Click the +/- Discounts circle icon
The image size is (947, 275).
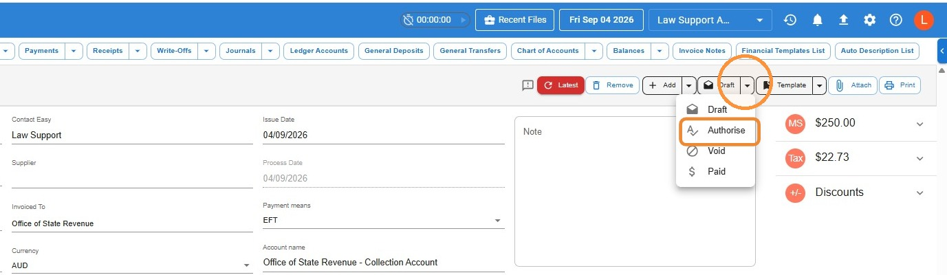coord(796,193)
